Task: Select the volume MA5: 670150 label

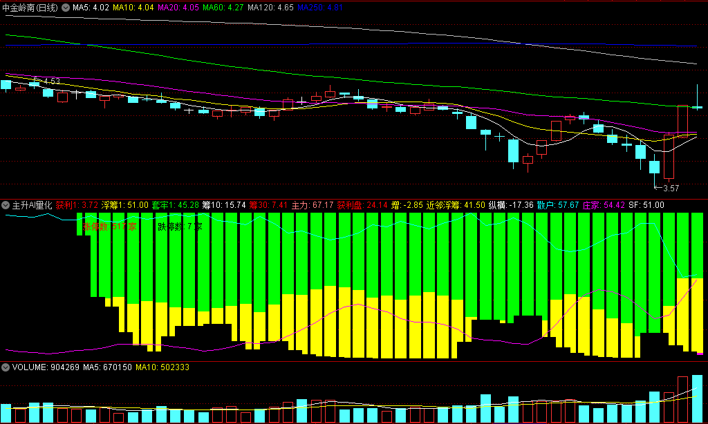Action: (107, 367)
